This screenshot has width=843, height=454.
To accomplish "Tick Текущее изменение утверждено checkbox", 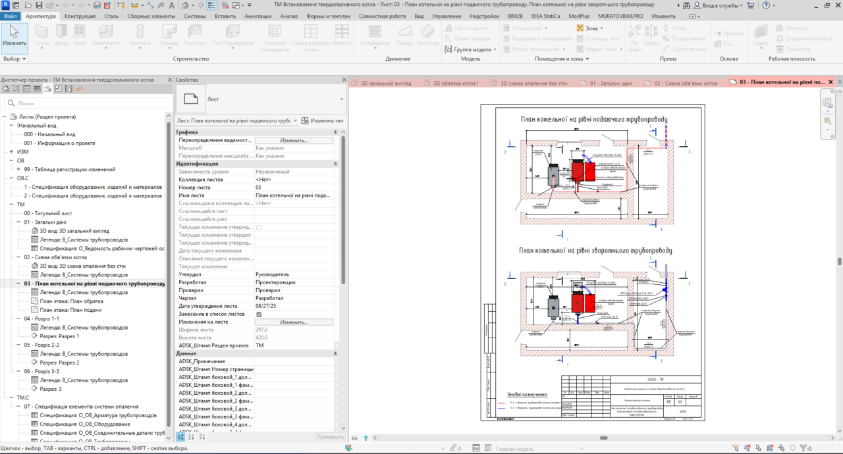I will (x=259, y=228).
